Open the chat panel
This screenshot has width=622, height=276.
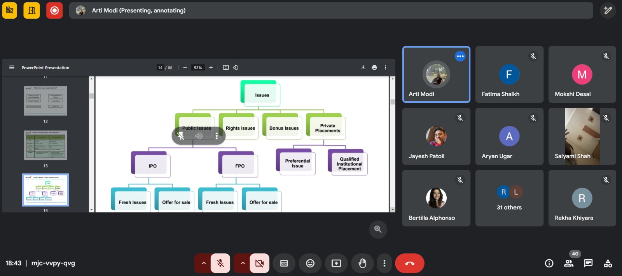[x=588, y=264]
